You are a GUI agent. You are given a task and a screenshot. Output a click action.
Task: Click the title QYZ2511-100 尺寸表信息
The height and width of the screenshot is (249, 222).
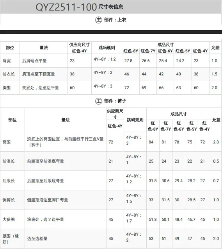coord(79,7)
